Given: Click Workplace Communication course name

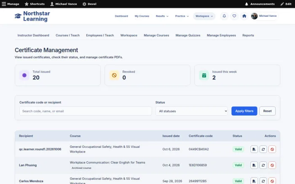Looking at the screenshot, I should (x=107, y=163).
